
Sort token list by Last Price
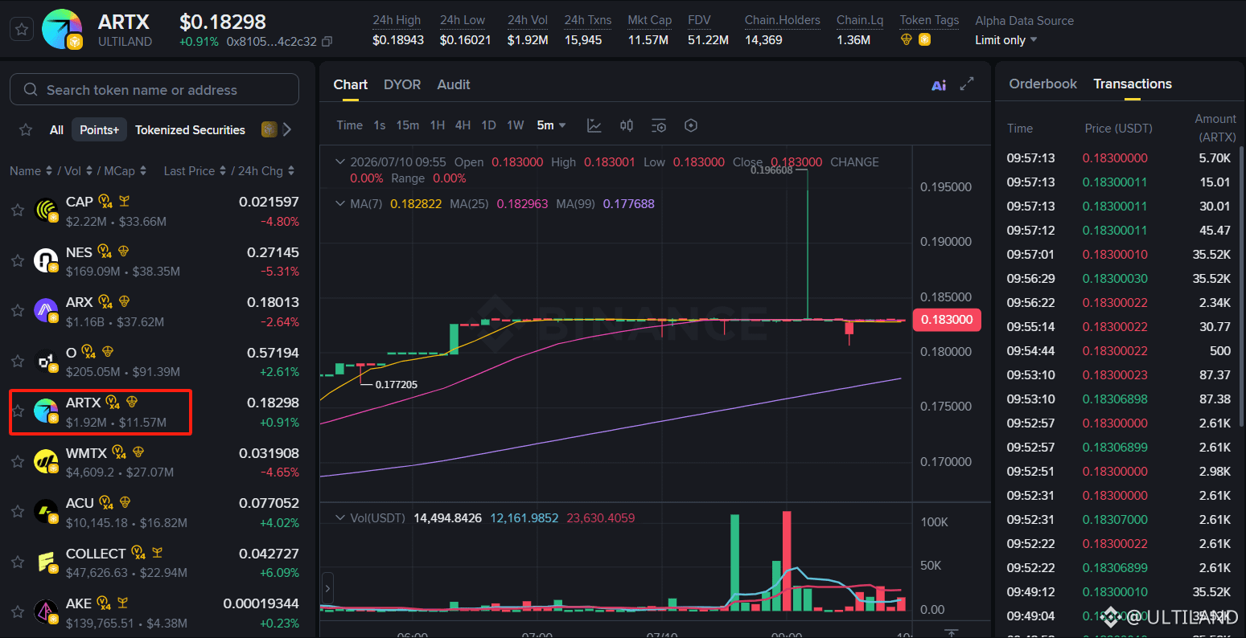195,170
